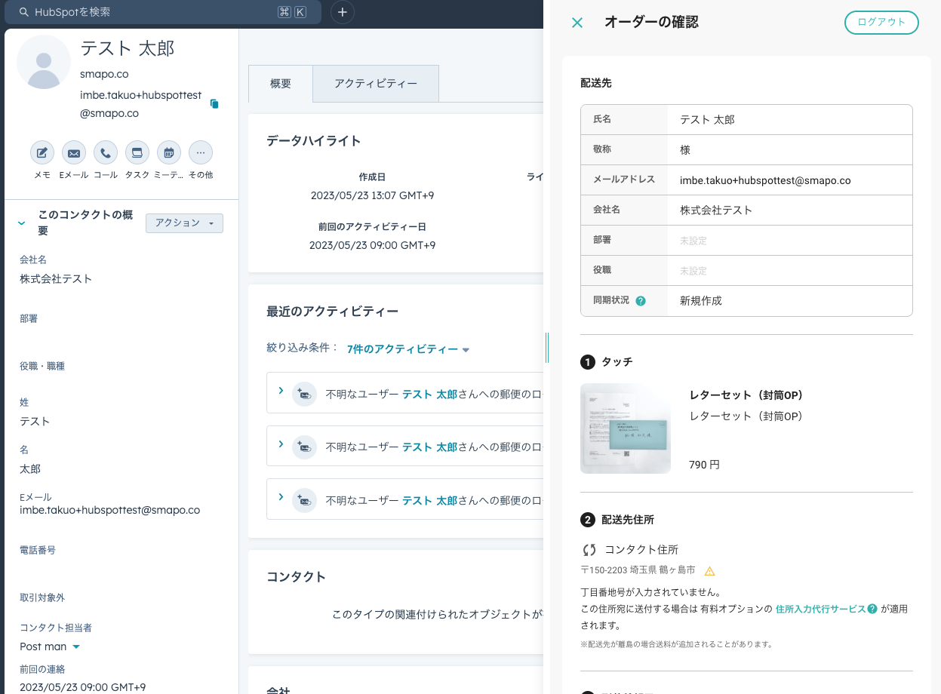This screenshot has width=941, height=694.
Task: Expand the first recent activity row
Action: (281, 391)
